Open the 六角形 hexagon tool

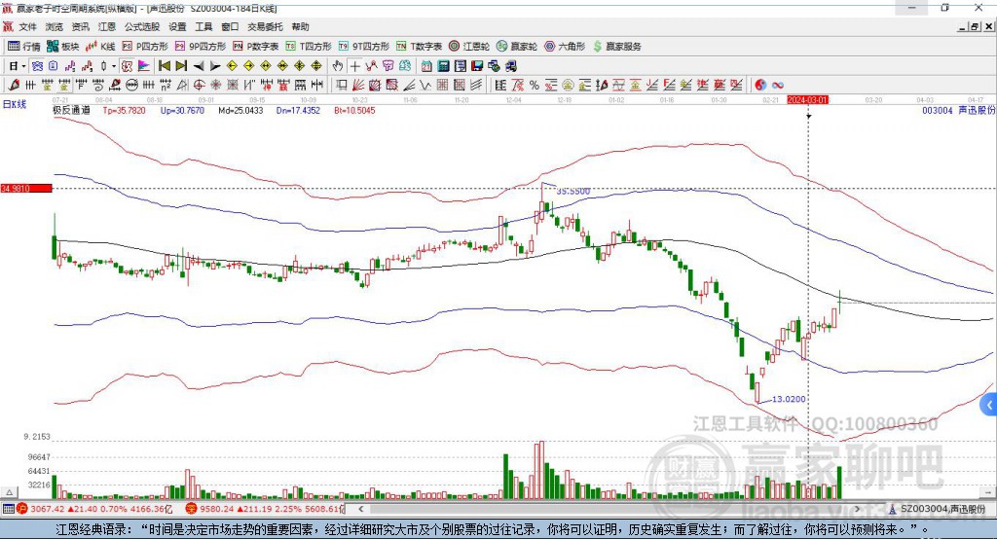coord(565,47)
